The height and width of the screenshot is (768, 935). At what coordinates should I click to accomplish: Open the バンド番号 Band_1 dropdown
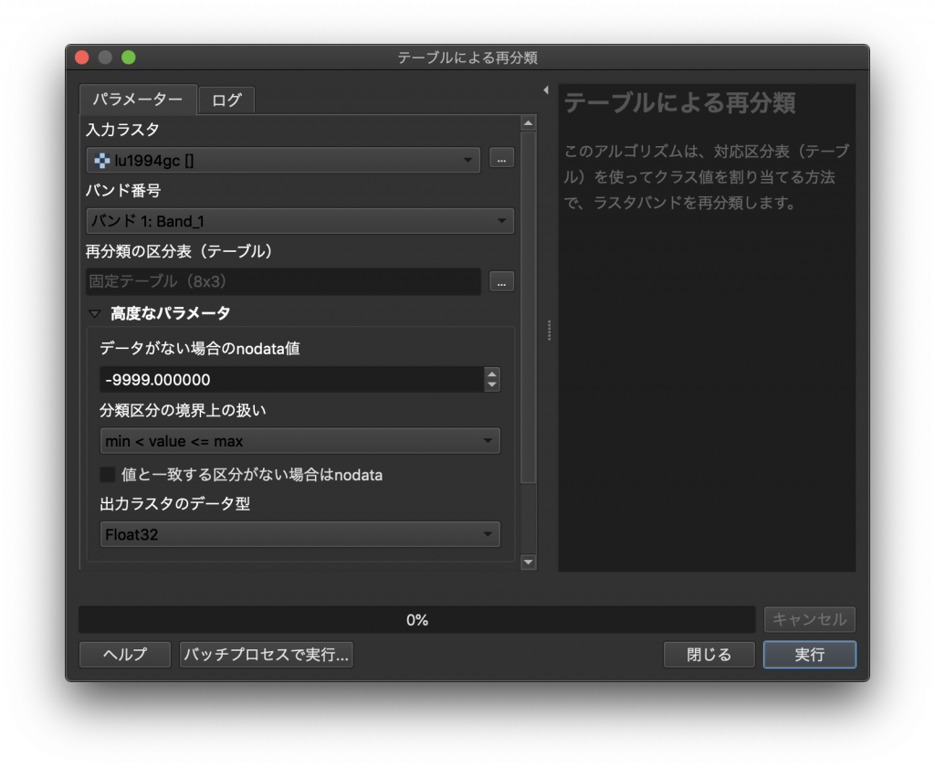[299, 221]
